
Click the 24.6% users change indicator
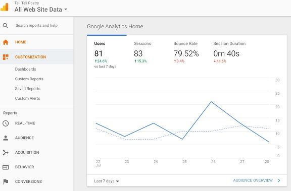click(x=101, y=61)
